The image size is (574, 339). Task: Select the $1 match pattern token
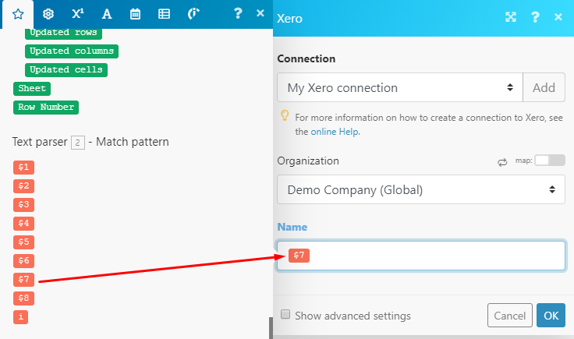(24, 167)
